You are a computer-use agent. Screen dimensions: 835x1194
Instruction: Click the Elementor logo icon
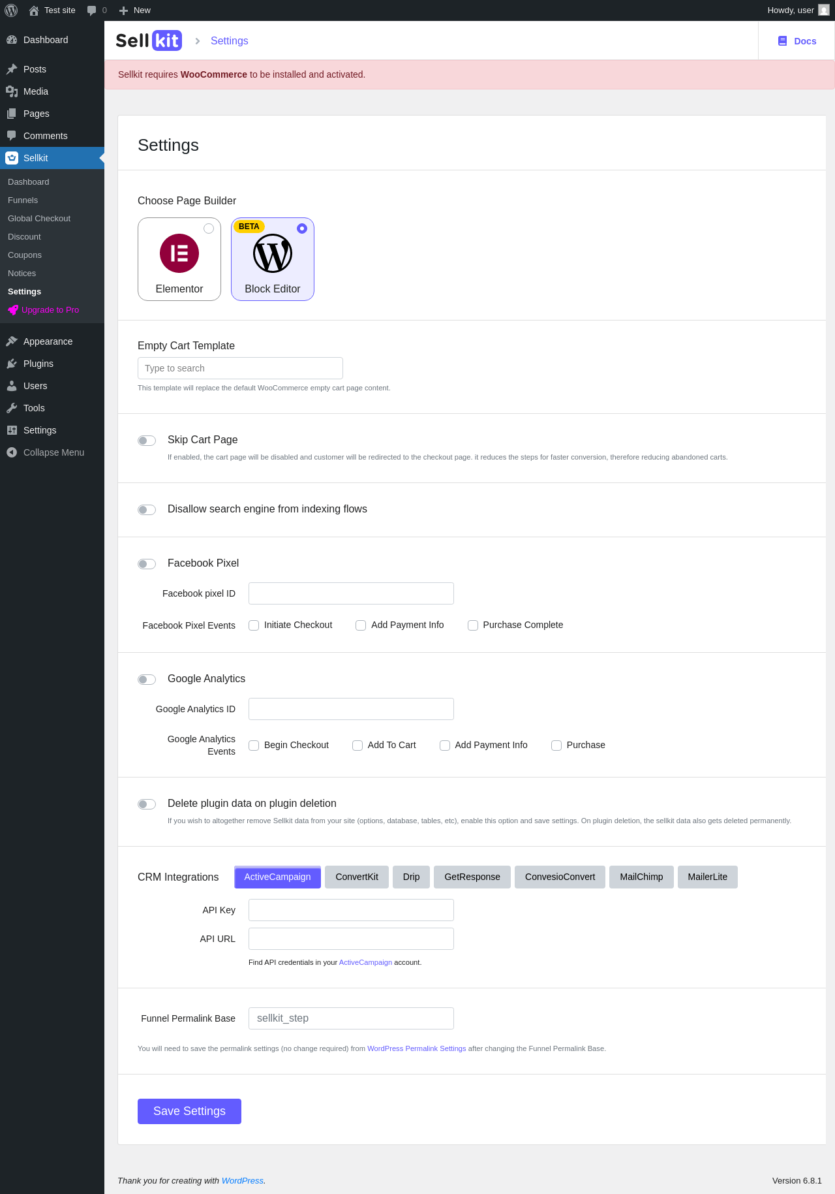tap(179, 253)
